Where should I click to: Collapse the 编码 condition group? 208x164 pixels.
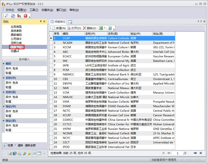tap(3, 64)
